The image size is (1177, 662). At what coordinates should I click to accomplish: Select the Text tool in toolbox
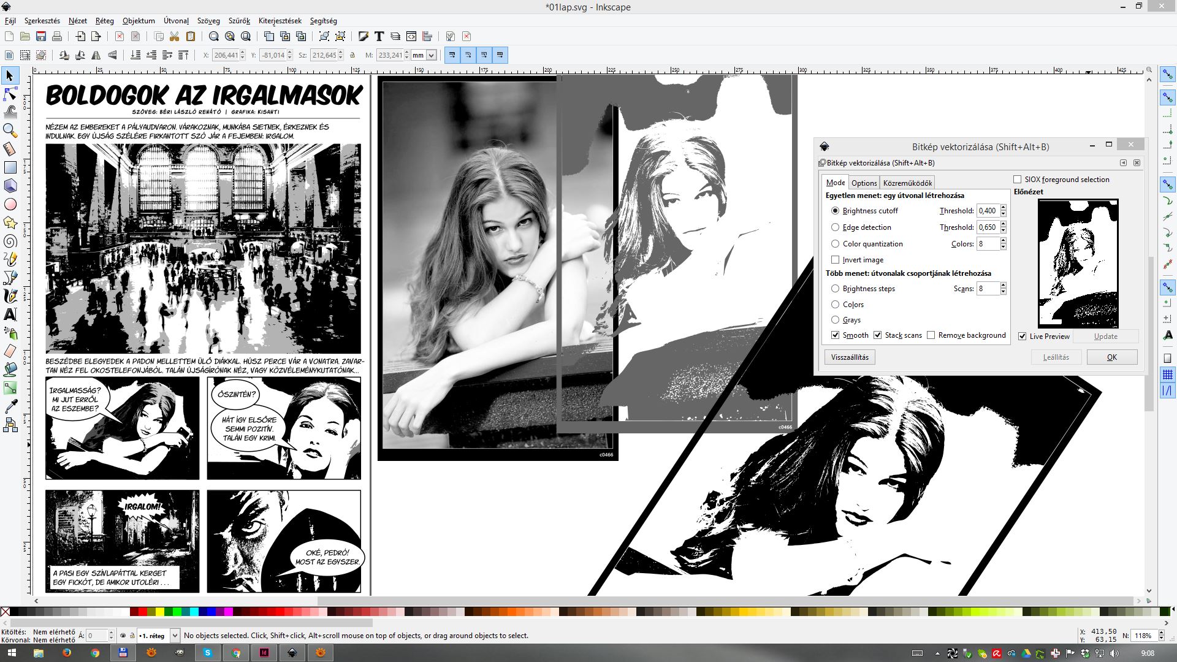click(10, 314)
